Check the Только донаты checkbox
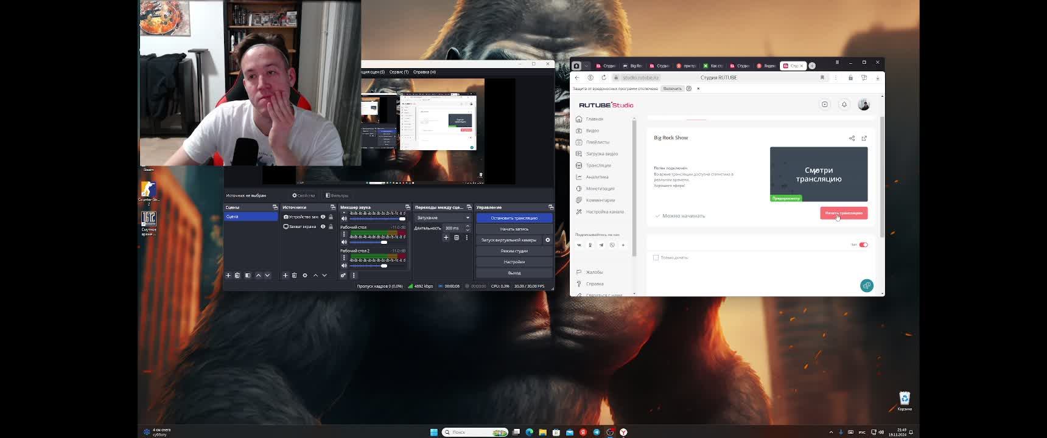The height and width of the screenshot is (438, 1047). coord(656,257)
